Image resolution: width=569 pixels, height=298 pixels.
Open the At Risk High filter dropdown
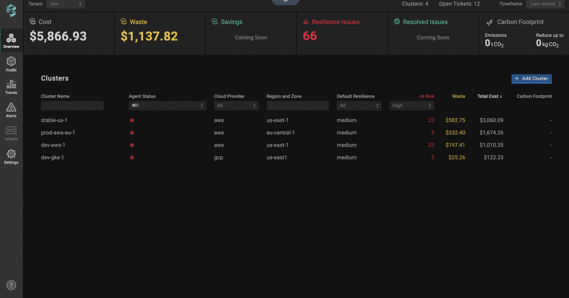[412, 105]
